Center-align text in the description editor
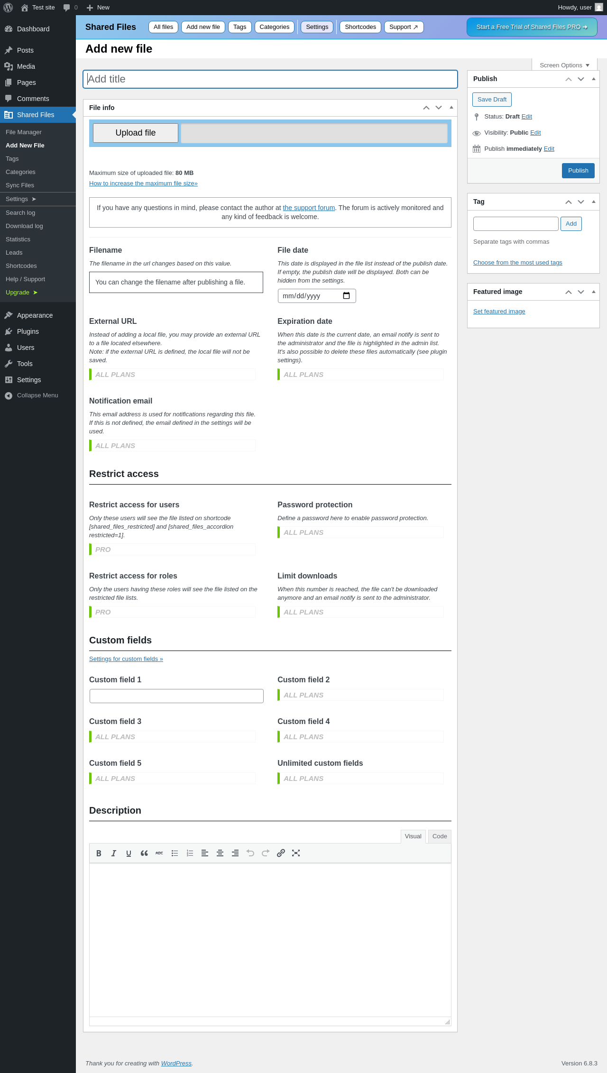Viewport: 607px width, 1073px height. 220,853
